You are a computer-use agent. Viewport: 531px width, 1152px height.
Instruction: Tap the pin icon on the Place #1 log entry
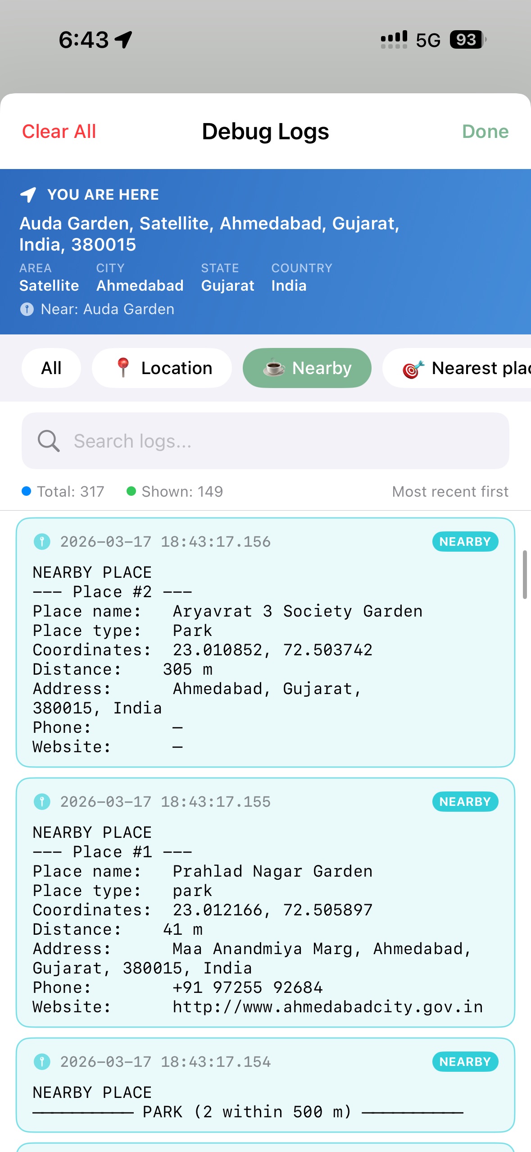tap(42, 801)
